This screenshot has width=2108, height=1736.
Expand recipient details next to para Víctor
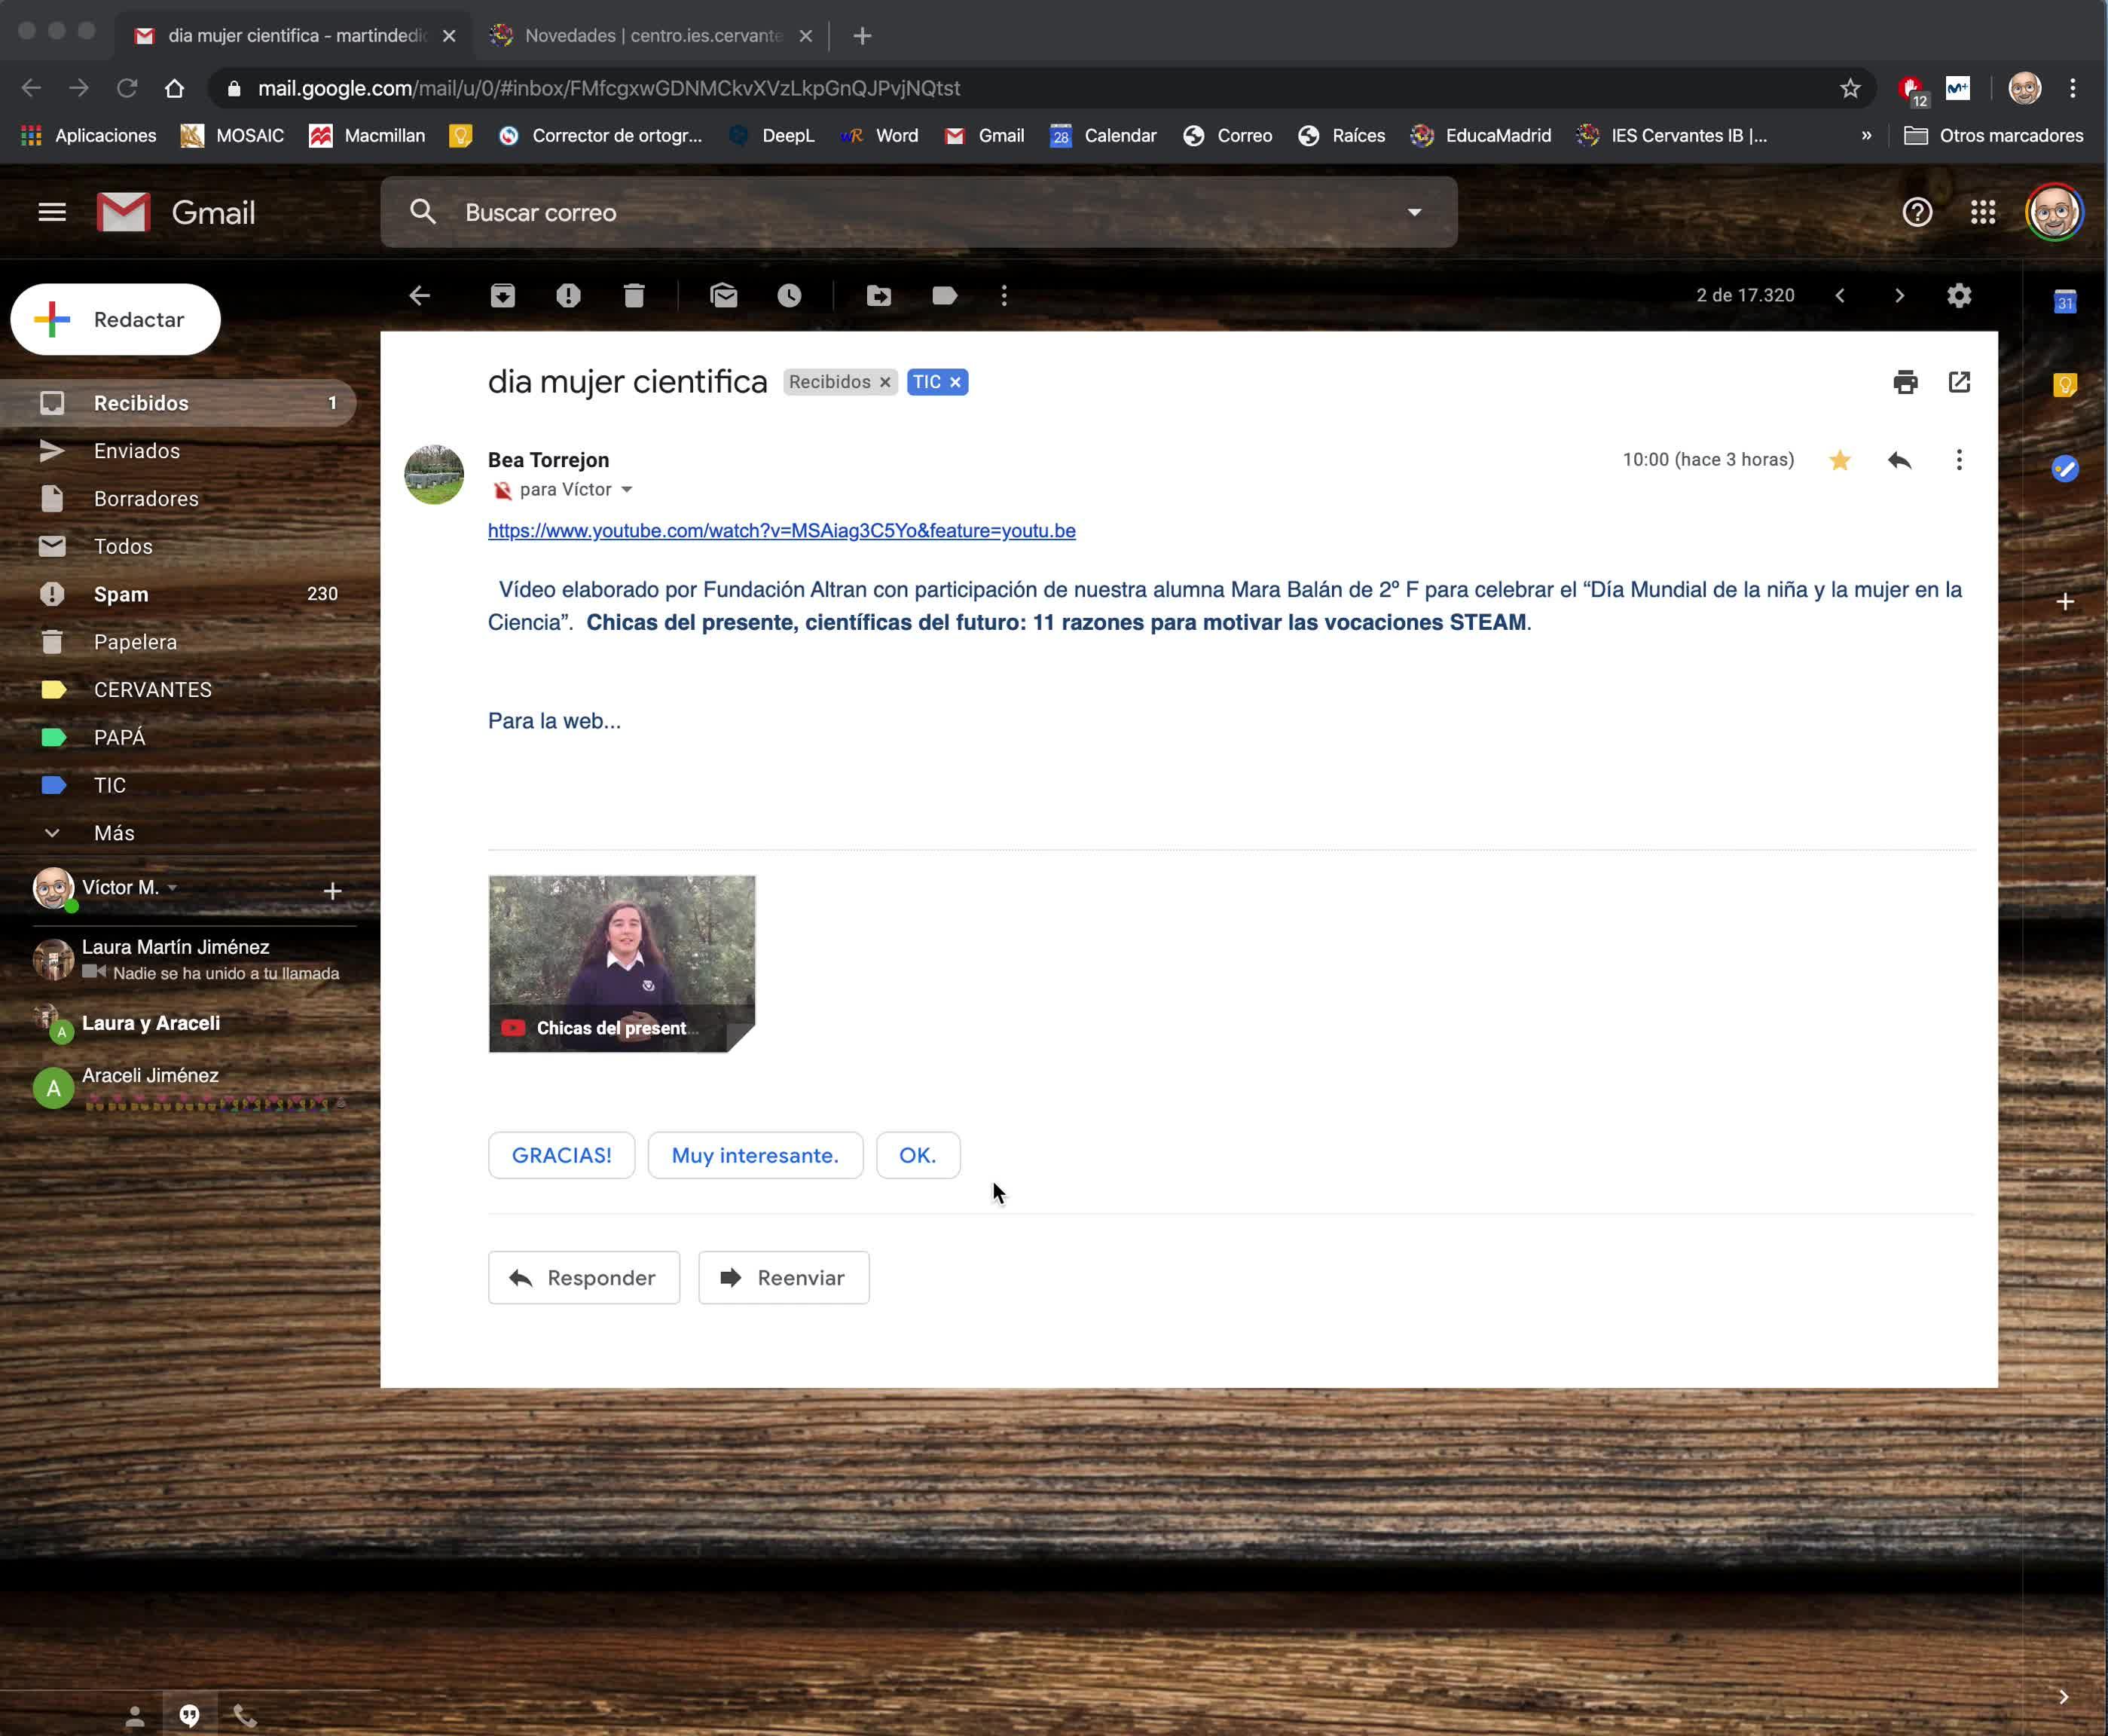(x=627, y=489)
